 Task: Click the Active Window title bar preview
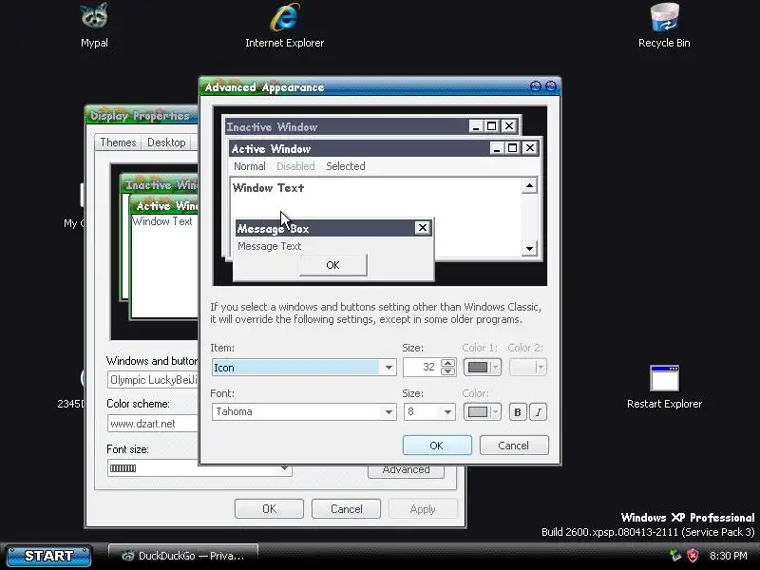tap(360, 148)
